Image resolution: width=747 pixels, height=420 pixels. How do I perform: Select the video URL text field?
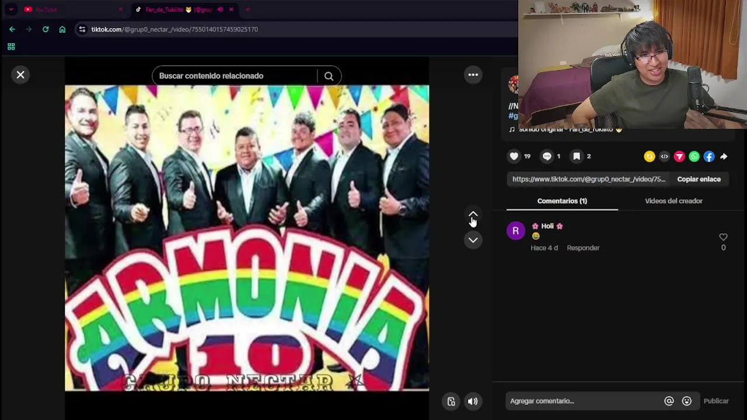[589, 179]
